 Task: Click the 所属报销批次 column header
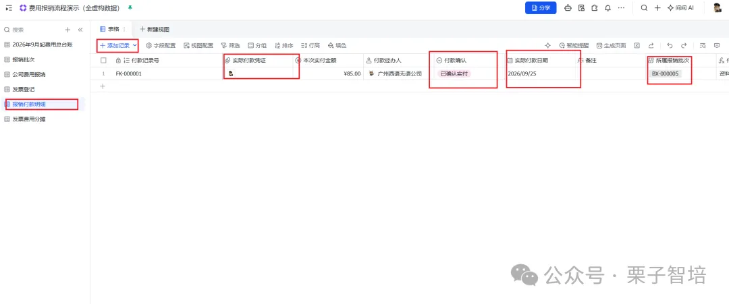(680, 61)
